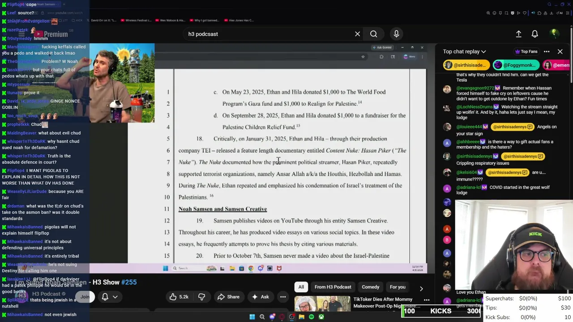Open Opera browser from taskbar
The height and width of the screenshot is (322, 573).
(x=282, y=317)
